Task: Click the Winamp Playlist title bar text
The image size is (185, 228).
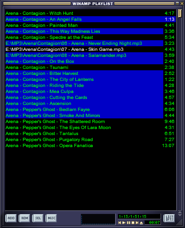Action: point(92,4)
